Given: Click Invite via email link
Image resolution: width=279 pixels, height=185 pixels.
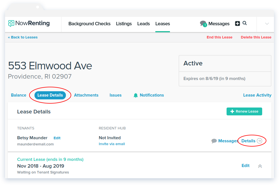Looking at the screenshot, I should coord(112,144).
